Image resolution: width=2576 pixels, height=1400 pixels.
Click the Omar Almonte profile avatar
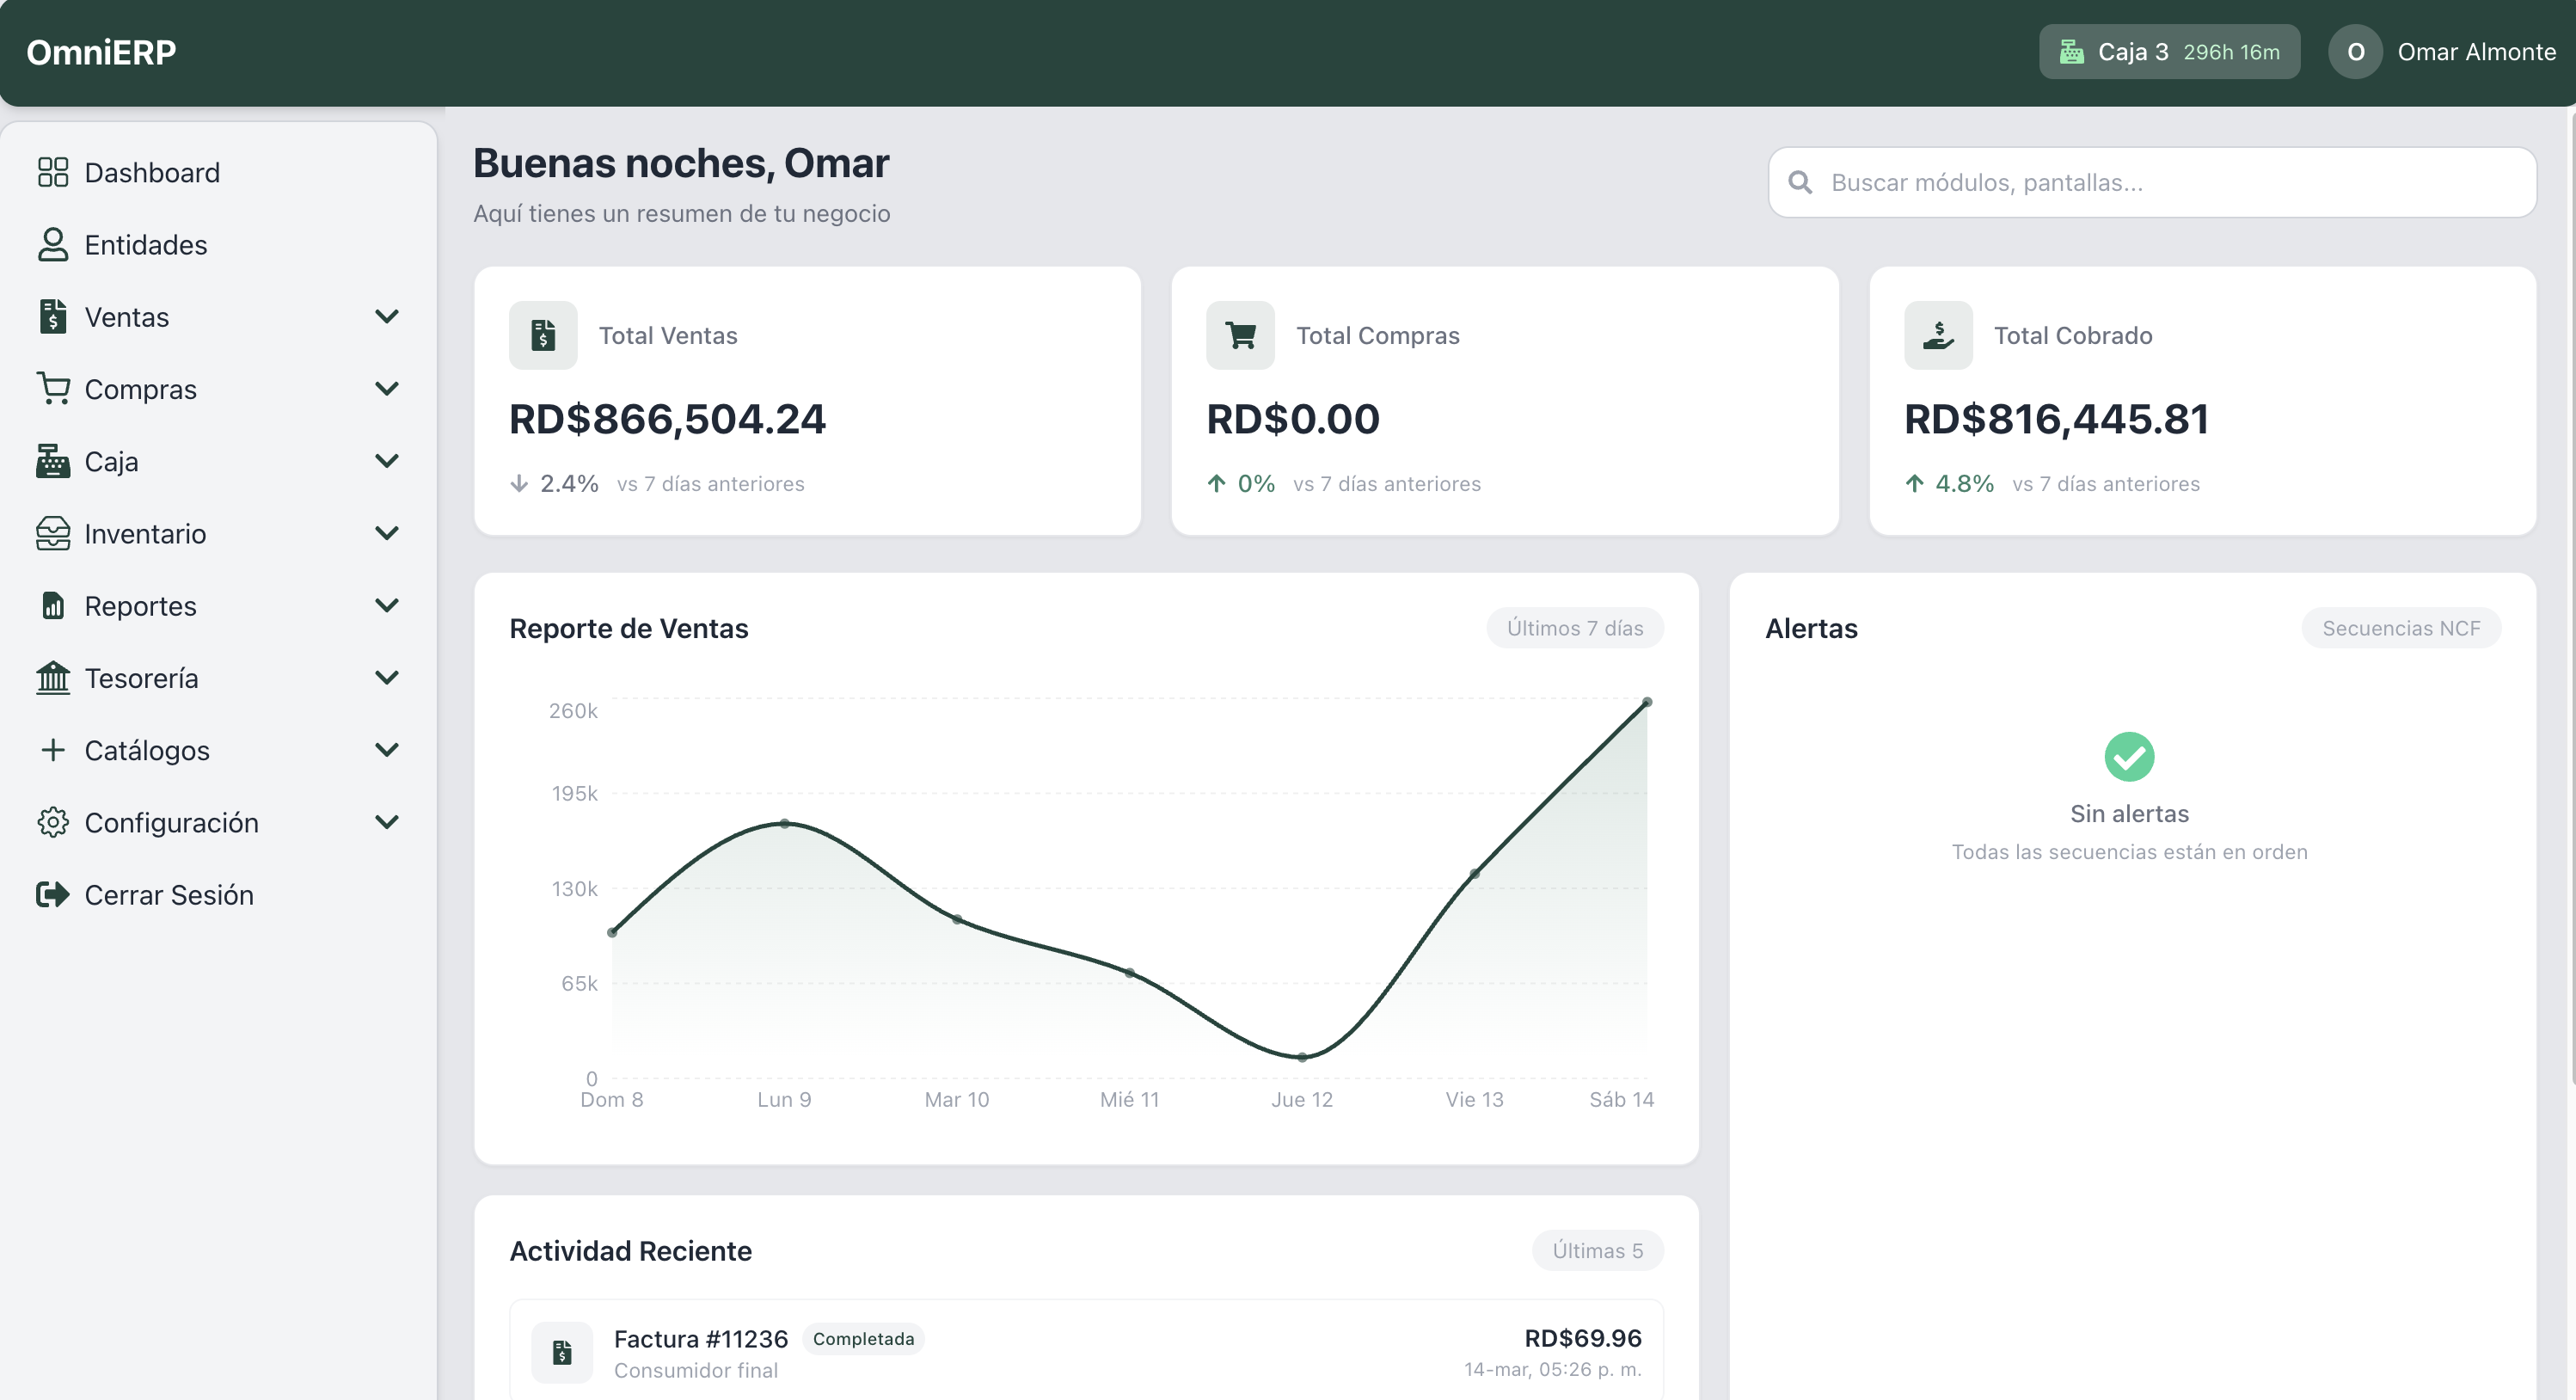point(2354,51)
